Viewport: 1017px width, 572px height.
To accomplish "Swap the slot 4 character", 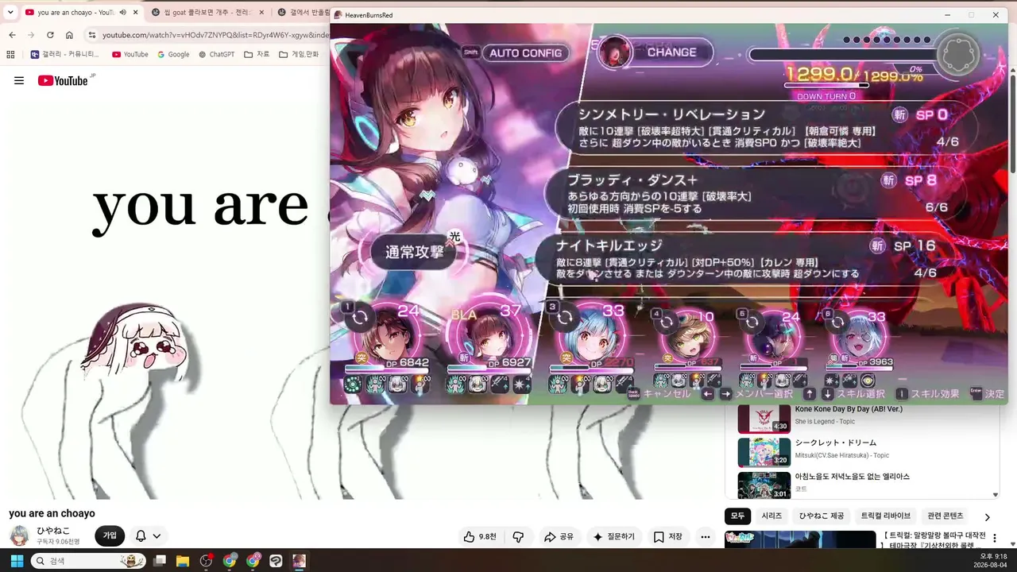I will tap(667, 322).
